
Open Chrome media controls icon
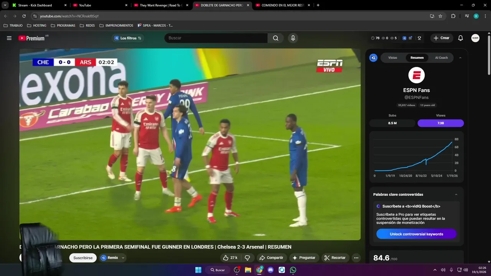click(467, 16)
